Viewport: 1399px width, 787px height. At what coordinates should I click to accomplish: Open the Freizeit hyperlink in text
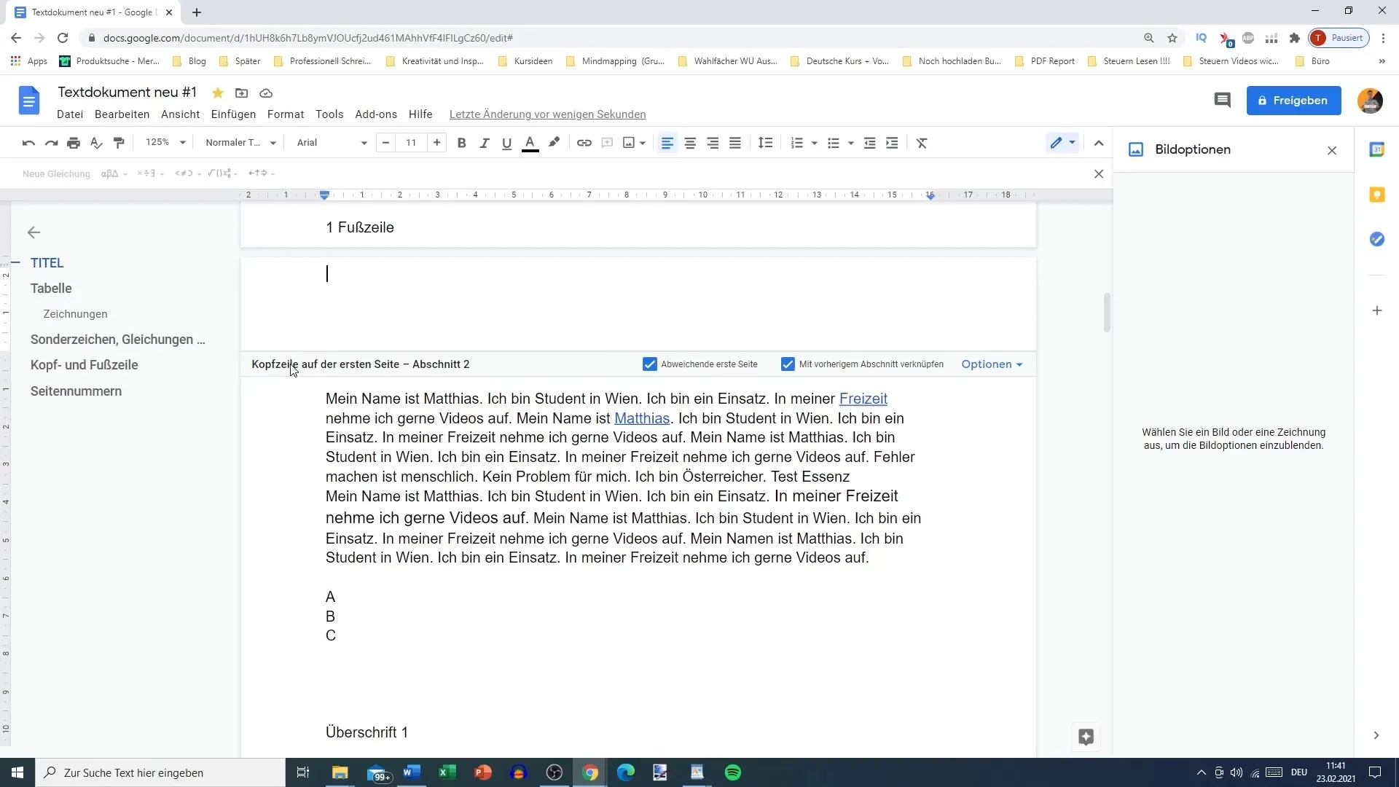coord(863,399)
